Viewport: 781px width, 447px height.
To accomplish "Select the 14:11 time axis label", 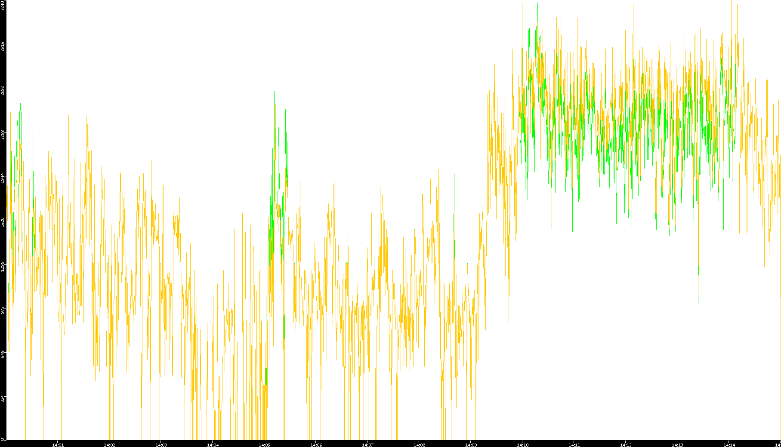I will point(574,445).
